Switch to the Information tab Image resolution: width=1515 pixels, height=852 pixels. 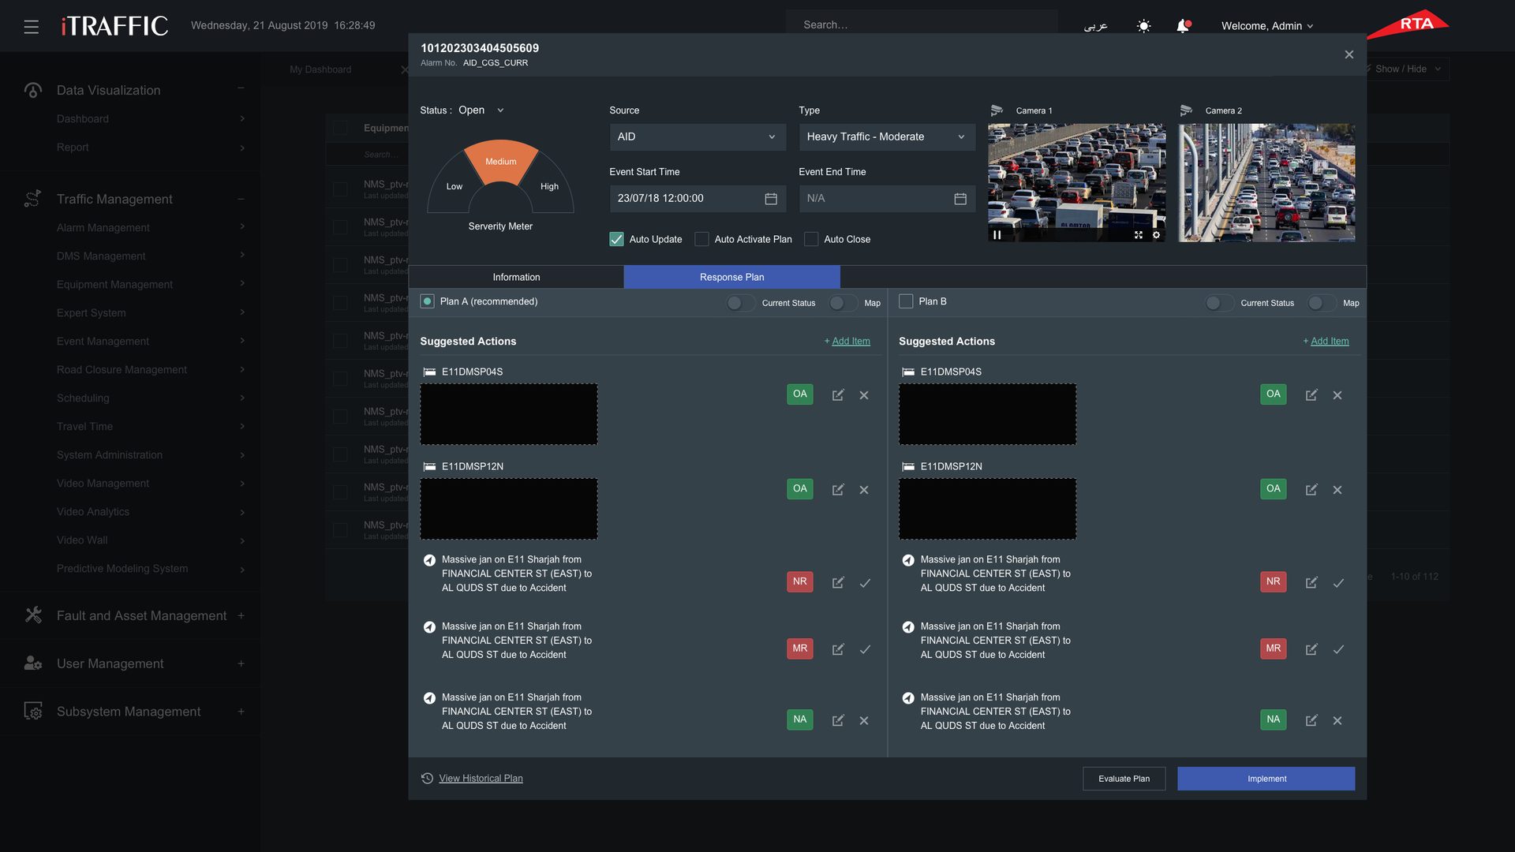click(x=516, y=277)
